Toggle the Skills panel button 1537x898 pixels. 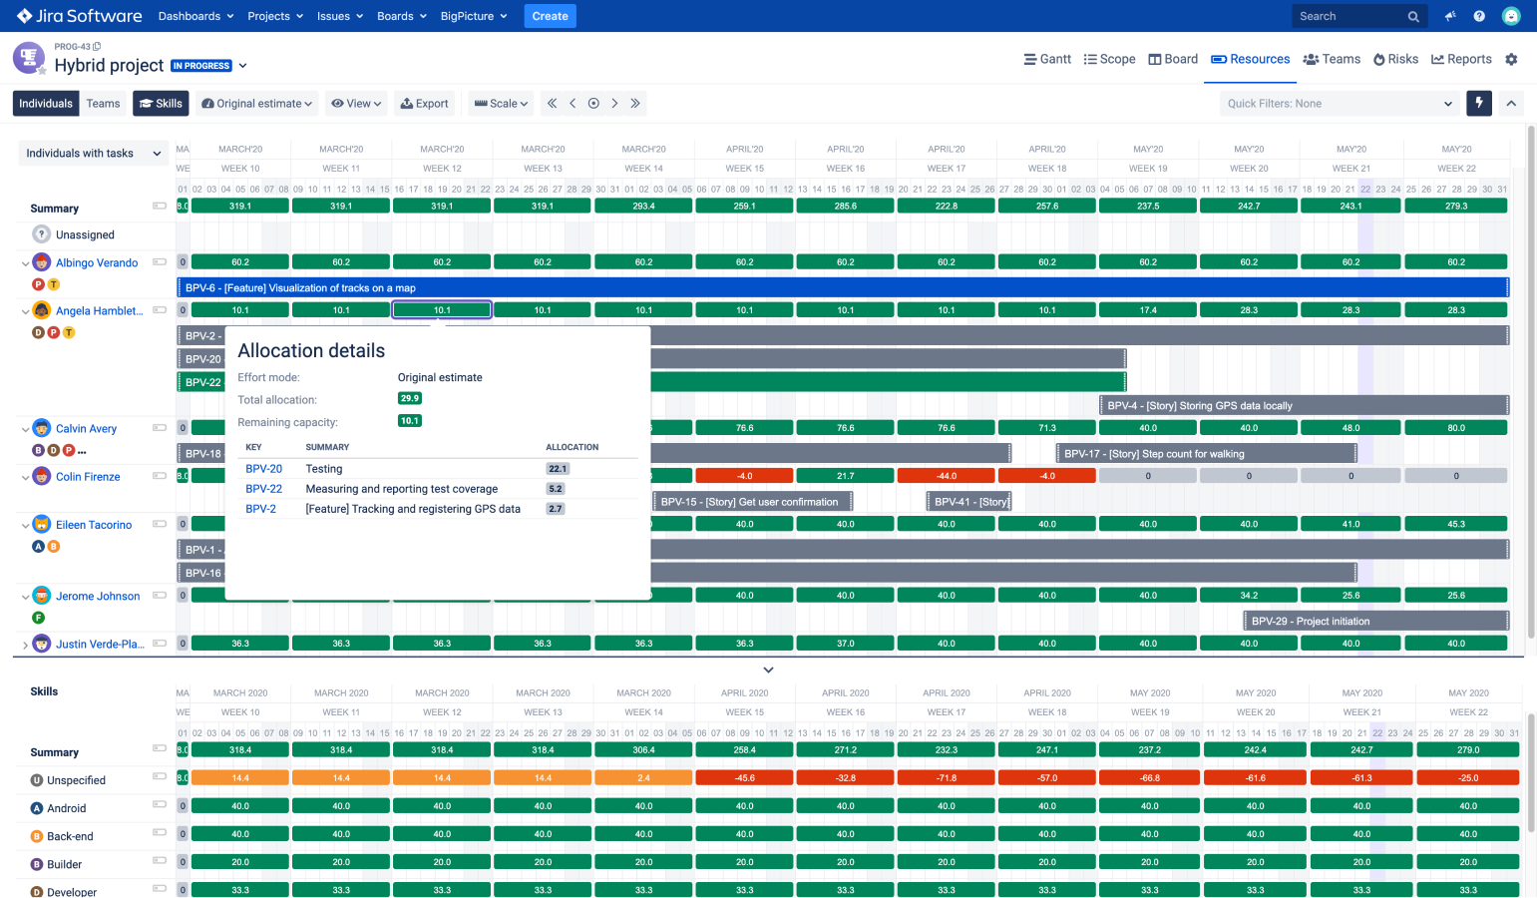click(x=161, y=103)
